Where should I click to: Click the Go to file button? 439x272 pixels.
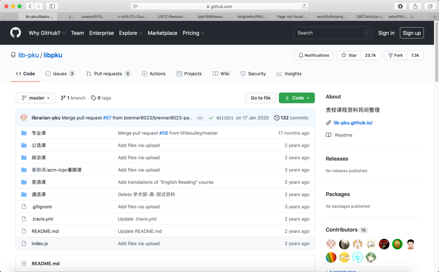(260, 98)
